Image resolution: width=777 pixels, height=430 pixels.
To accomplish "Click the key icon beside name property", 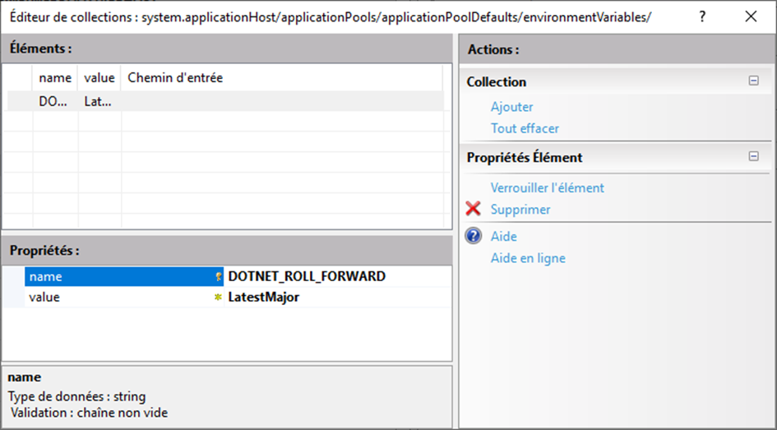I will click(x=219, y=277).
